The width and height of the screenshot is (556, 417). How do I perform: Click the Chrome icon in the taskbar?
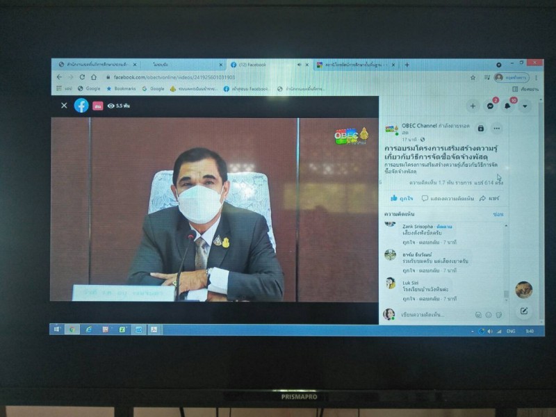(x=72, y=329)
